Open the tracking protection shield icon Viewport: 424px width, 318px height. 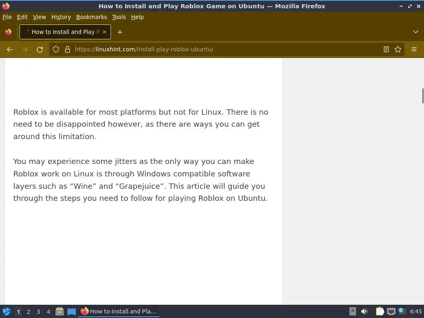(56, 49)
